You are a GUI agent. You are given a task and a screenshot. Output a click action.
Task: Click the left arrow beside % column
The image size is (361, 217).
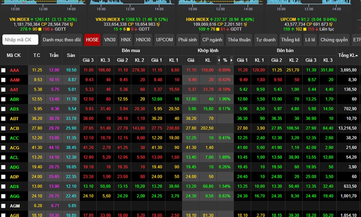[219, 60]
